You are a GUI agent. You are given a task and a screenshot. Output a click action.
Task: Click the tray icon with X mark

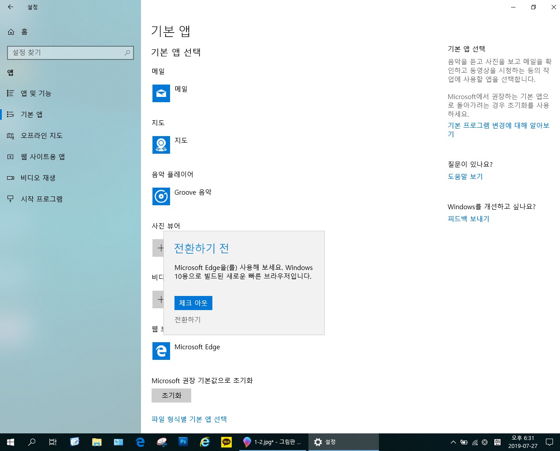tap(485, 442)
